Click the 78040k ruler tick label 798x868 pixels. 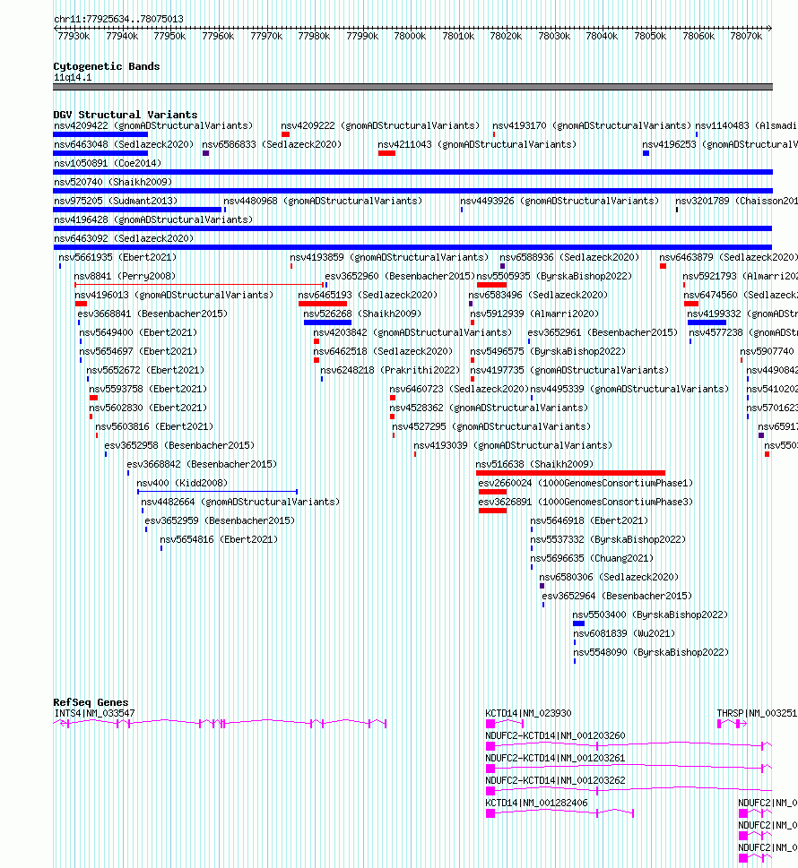point(602,36)
